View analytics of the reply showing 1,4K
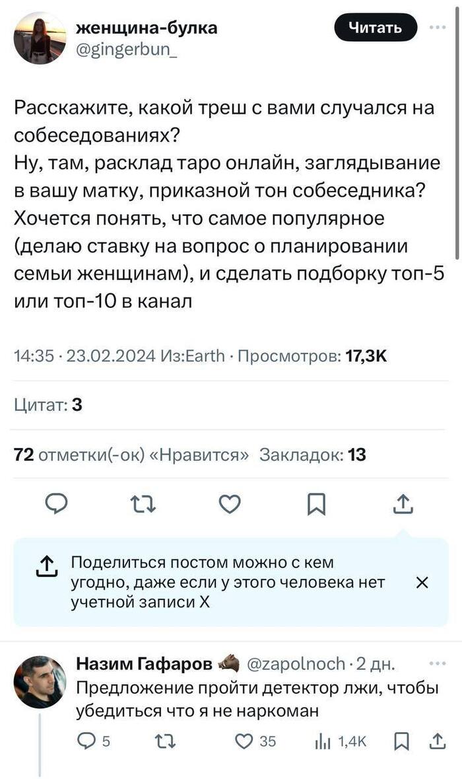Screen dimensions: 462x779 pyautogui.click(x=341, y=742)
